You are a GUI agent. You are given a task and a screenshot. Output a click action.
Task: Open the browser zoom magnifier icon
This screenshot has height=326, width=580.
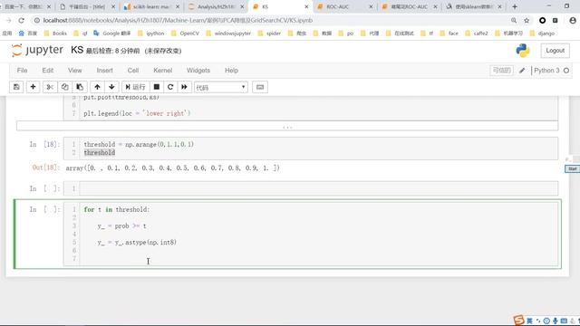click(514, 20)
